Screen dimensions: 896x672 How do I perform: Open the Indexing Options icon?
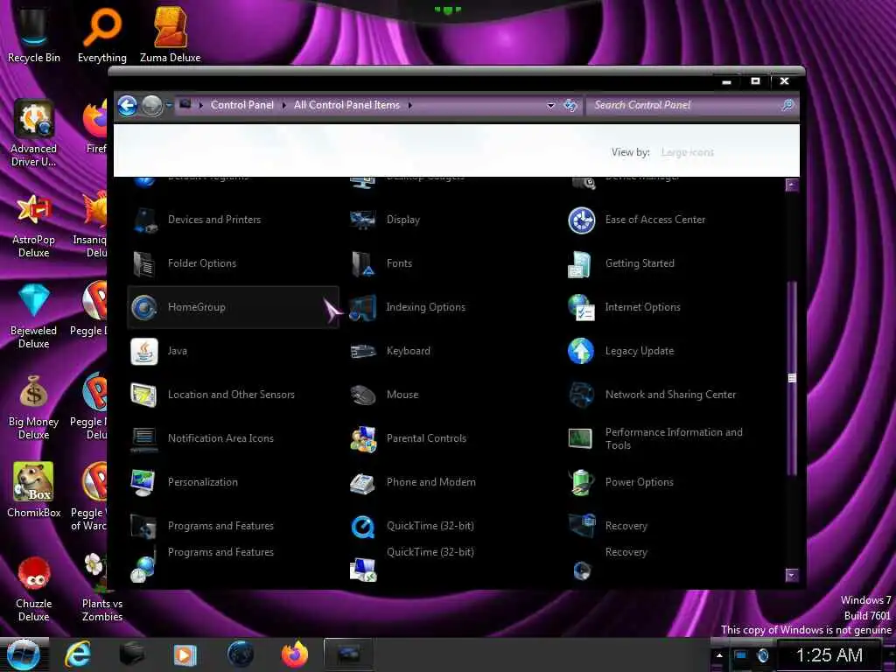coord(363,307)
